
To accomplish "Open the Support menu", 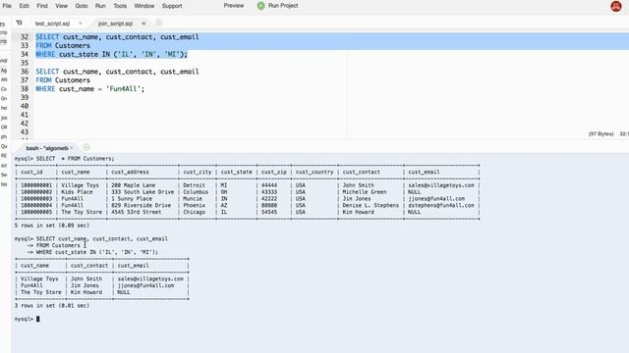I will coord(172,6).
